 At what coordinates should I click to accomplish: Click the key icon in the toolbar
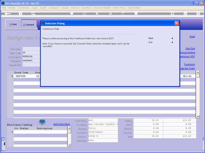click(x=8, y=14)
